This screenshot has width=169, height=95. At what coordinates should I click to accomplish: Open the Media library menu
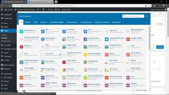coord(6,27)
